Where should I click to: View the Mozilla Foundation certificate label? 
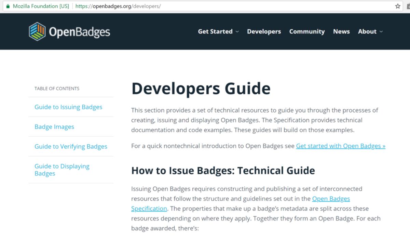[x=41, y=6]
